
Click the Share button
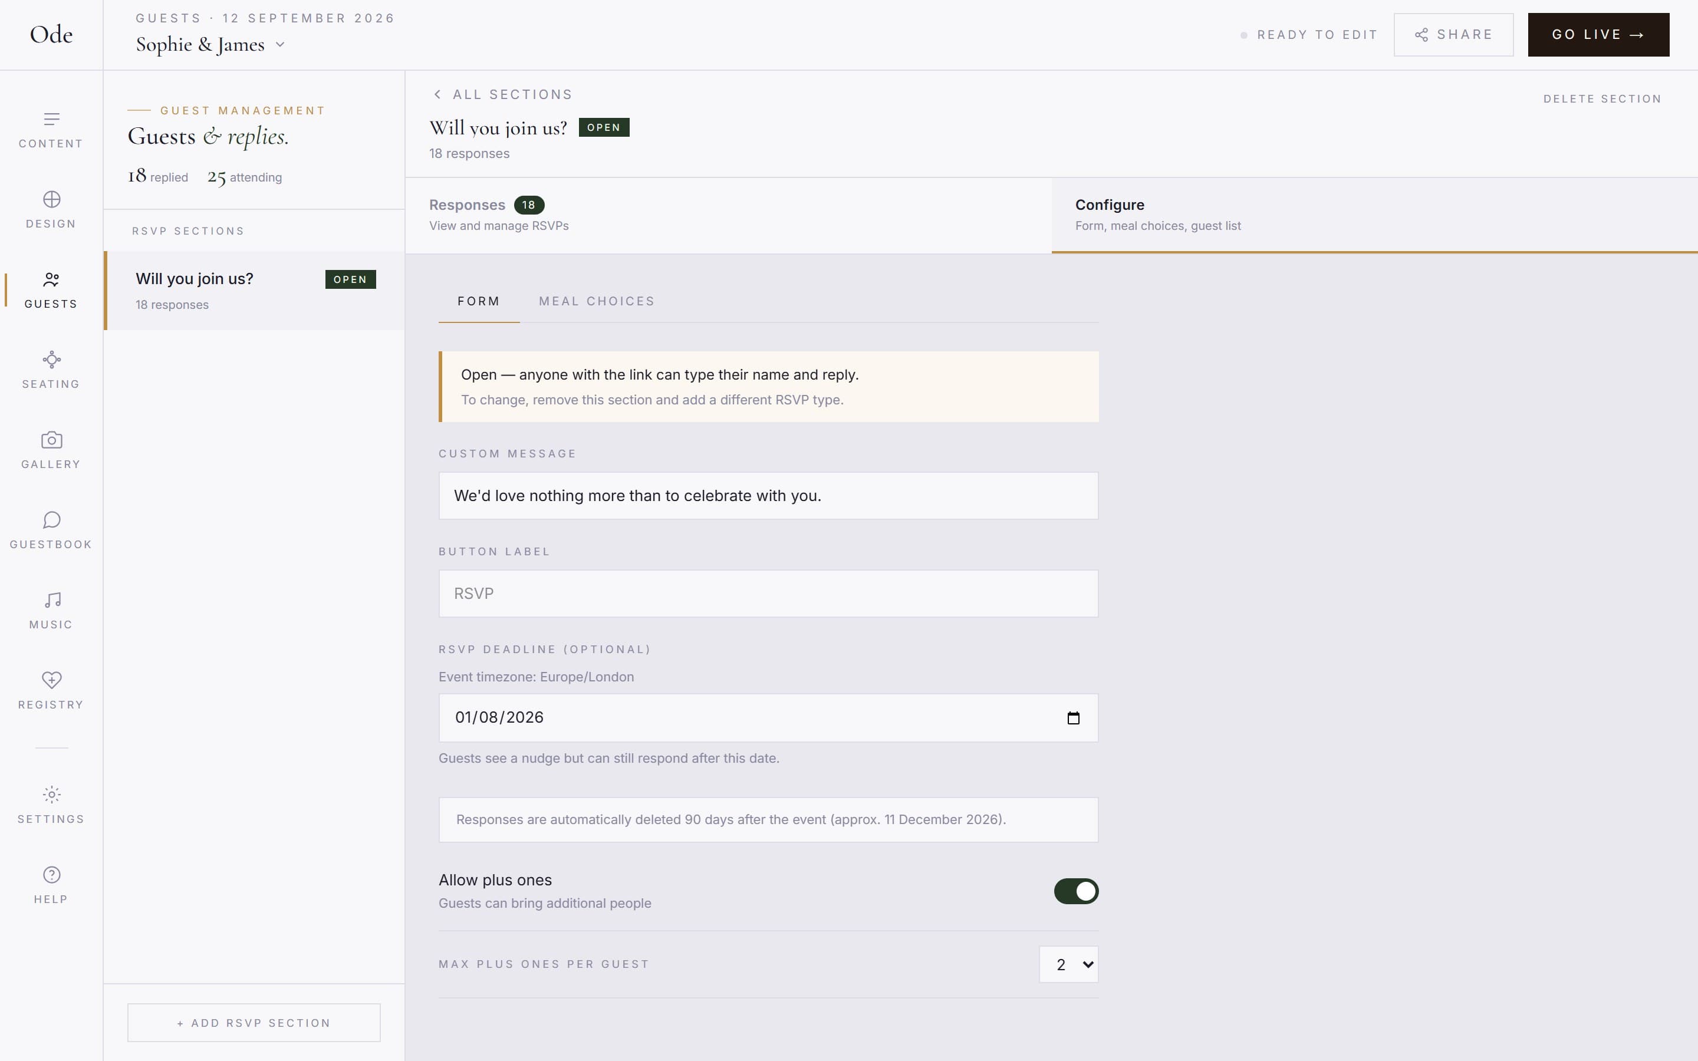[x=1453, y=34]
